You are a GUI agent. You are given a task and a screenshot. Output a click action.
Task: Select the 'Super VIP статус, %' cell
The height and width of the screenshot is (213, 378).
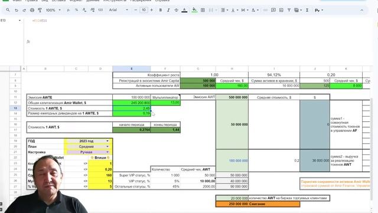tap(132, 175)
